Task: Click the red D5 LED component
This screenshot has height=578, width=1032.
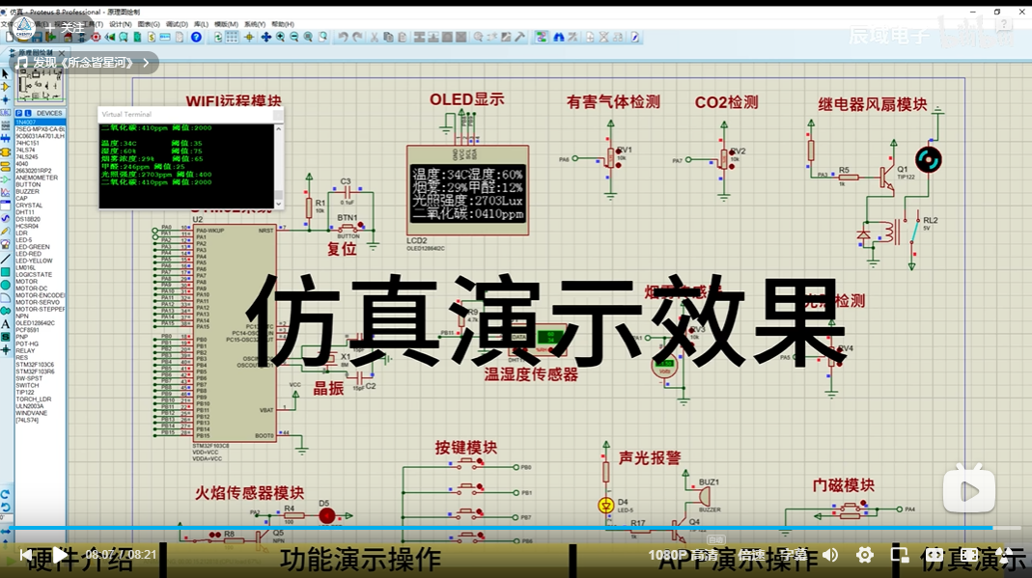Action: 326,516
